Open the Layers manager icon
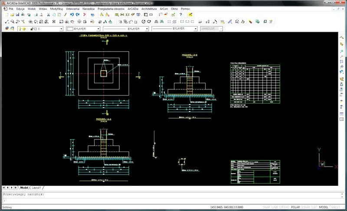Image resolution: width=347 pixels, height=211 pixels. click(x=7, y=29)
